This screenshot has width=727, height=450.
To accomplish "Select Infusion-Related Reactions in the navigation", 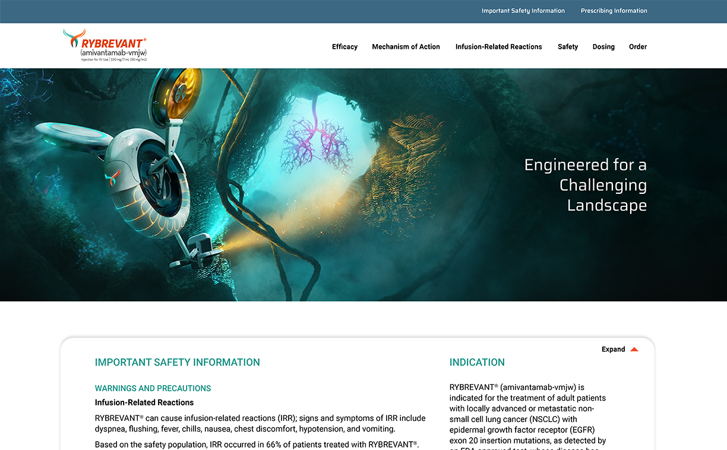I will pos(499,46).
